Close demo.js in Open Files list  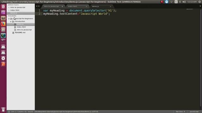click(x=9, y=13)
